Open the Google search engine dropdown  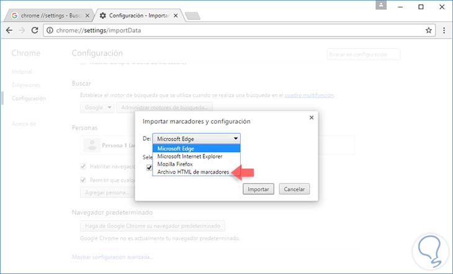coord(97,107)
